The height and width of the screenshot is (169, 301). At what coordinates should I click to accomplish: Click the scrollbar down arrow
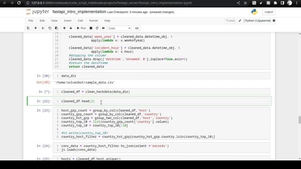pos(300,159)
